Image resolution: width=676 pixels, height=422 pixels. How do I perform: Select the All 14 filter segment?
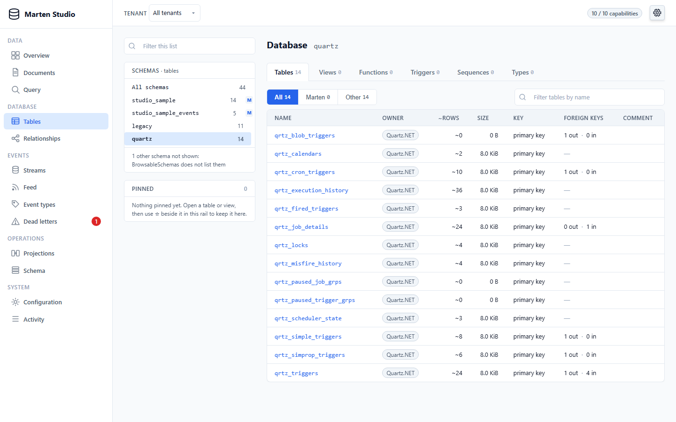[x=283, y=97]
